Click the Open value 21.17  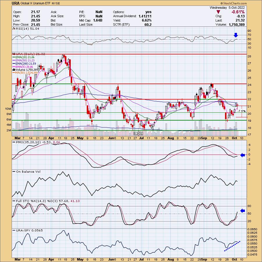pyautogui.click(x=36, y=12)
